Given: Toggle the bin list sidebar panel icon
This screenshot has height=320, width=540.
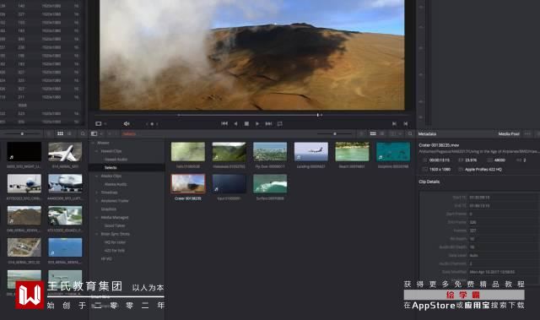Looking at the screenshot, I should [x=94, y=133].
